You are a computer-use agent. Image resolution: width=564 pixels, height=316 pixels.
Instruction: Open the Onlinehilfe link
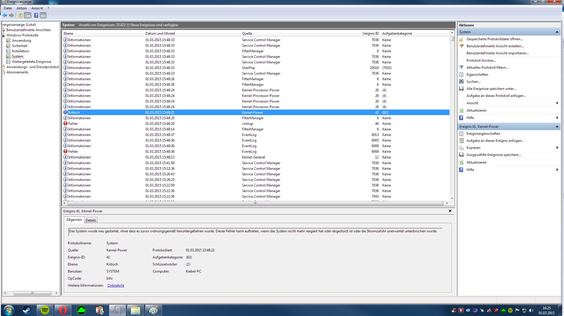tap(116, 285)
